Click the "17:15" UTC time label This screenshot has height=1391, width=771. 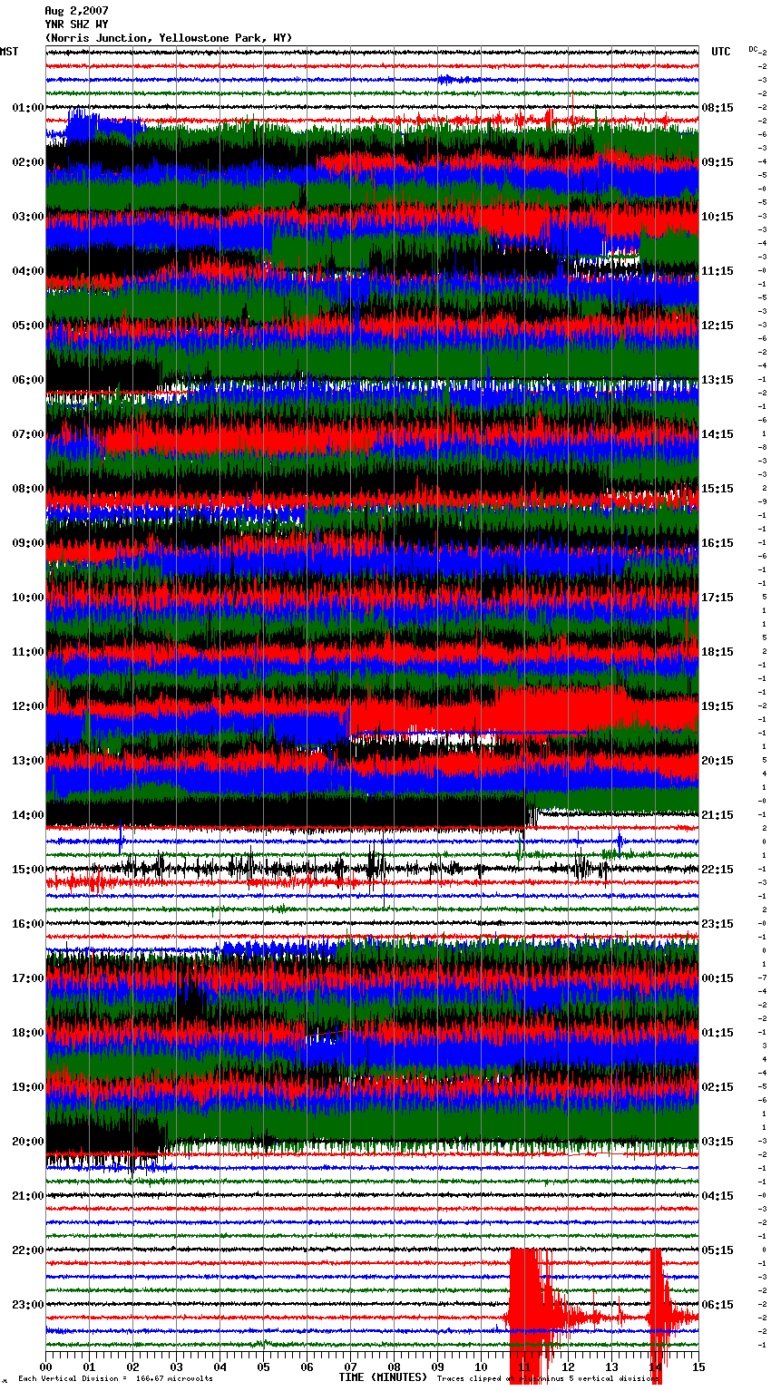pyautogui.click(x=717, y=598)
